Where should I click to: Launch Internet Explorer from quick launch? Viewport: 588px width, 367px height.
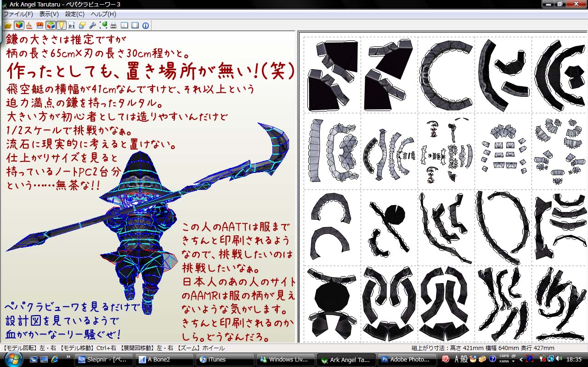coord(55,359)
